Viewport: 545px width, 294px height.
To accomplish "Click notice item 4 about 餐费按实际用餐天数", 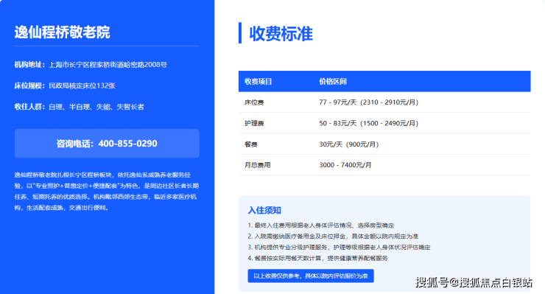I will point(317,258).
